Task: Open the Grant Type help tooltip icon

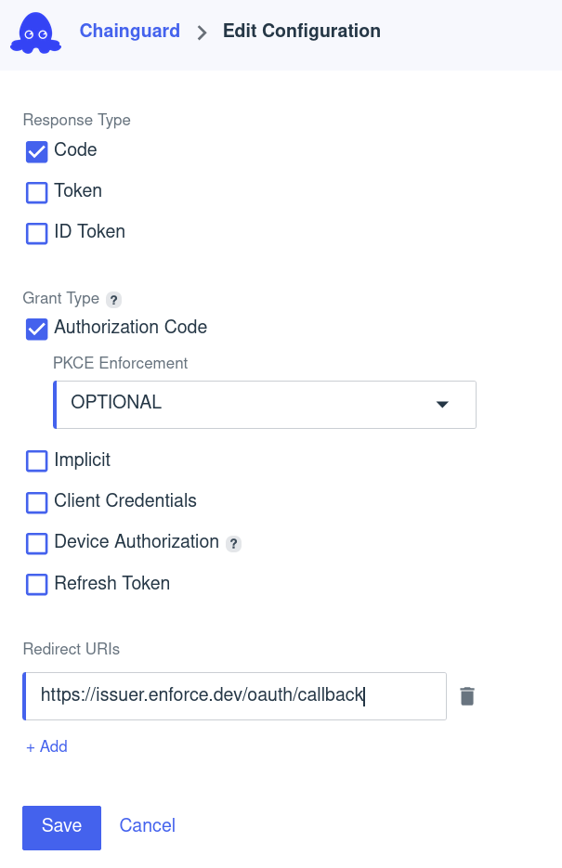Action: pos(113,299)
